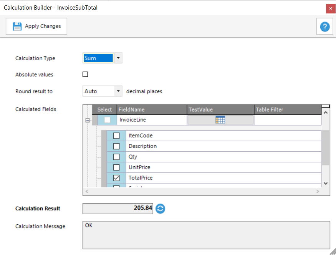
Task: Click the help question mark icon
Action: 325,26
